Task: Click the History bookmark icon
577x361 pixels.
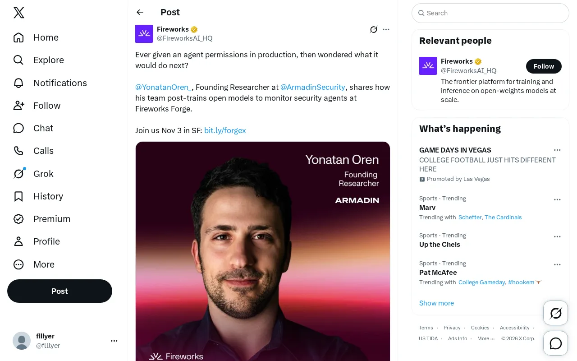Action: click(18, 196)
